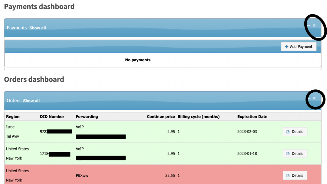Click the Tel Aviv region text

pyautogui.click(x=12, y=136)
